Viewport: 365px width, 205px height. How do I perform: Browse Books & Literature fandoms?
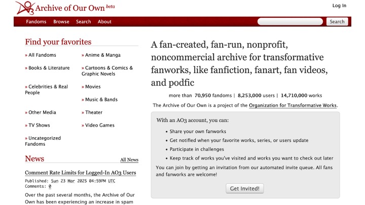(49, 68)
